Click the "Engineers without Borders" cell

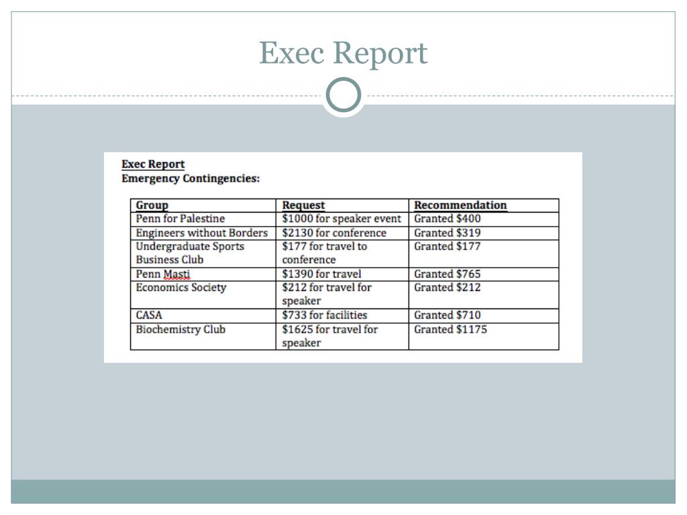point(203,233)
